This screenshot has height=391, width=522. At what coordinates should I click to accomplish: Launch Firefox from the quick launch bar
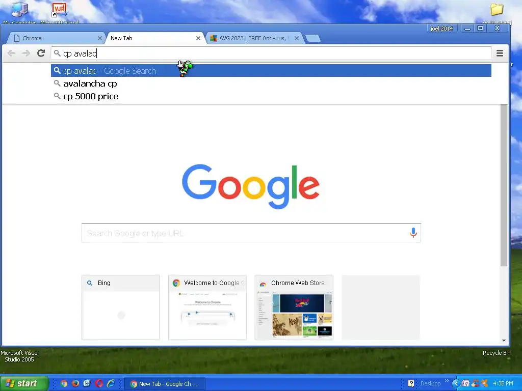coord(75,383)
